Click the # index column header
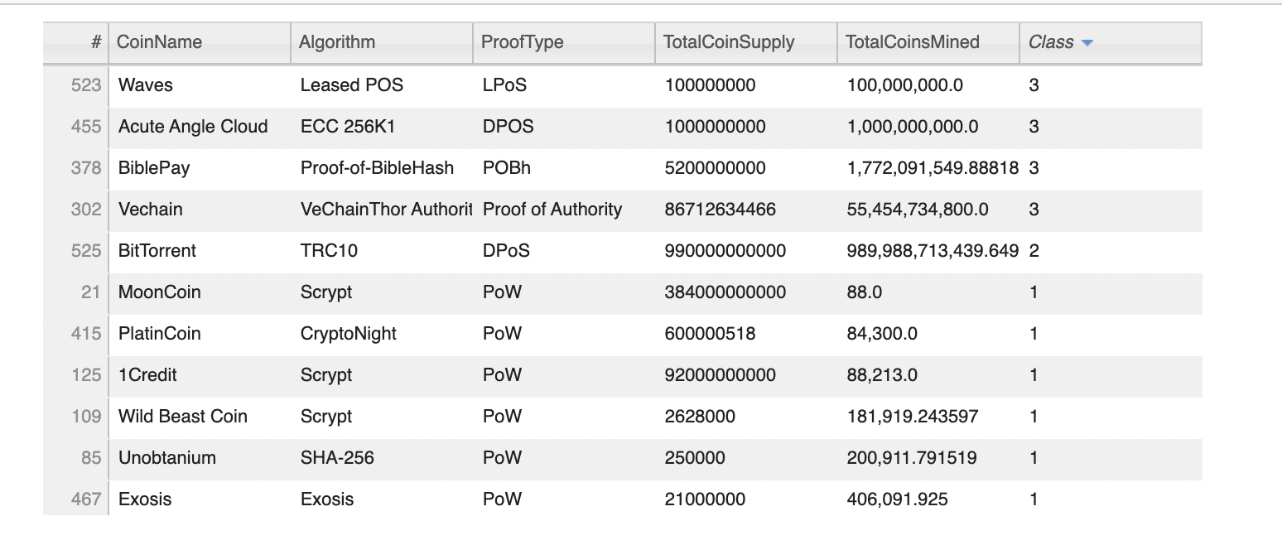Image resolution: width=1282 pixels, height=545 pixels. pyautogui.click(x=75, y=42)
